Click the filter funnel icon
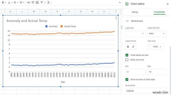 pos(42,3)
